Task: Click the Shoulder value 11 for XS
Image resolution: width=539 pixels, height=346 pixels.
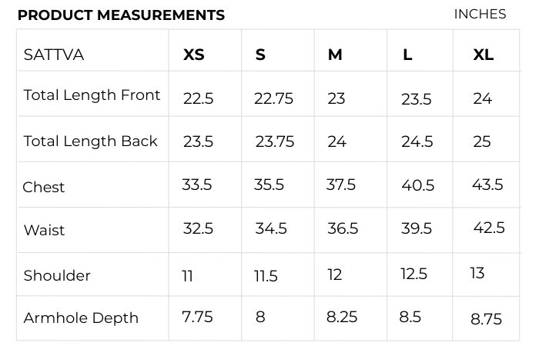Action: (188, 276)
